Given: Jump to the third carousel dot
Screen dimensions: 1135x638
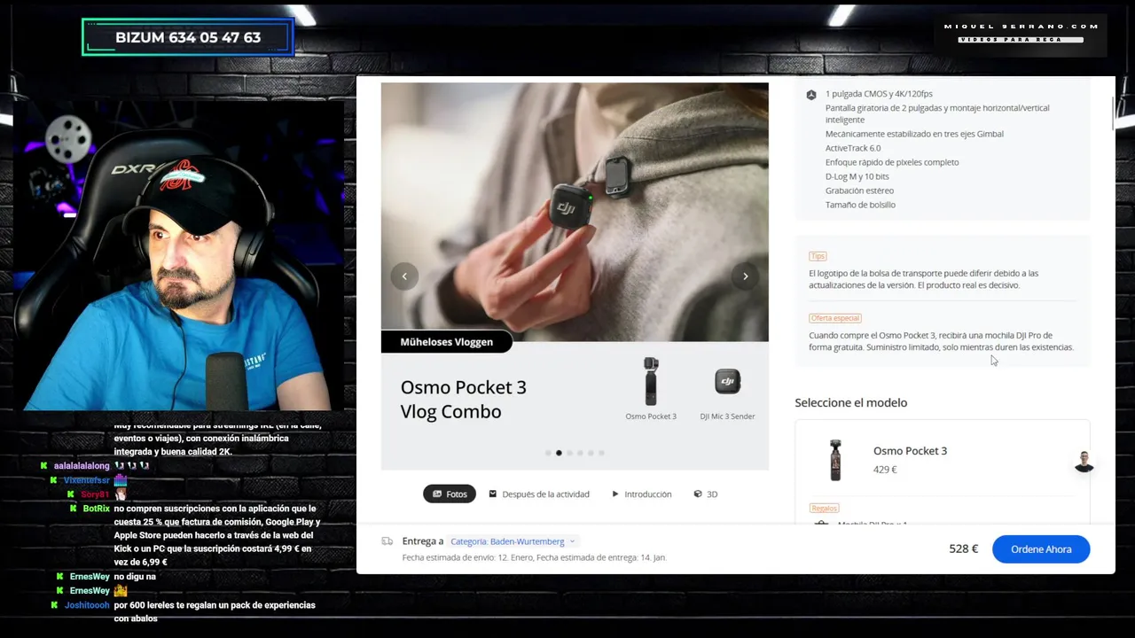Looking at the screenshot, I should pos(569,453).
